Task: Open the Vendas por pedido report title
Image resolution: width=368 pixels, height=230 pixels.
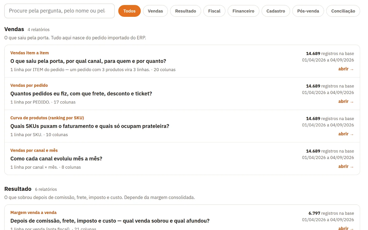Action: [x=29, y=85]
